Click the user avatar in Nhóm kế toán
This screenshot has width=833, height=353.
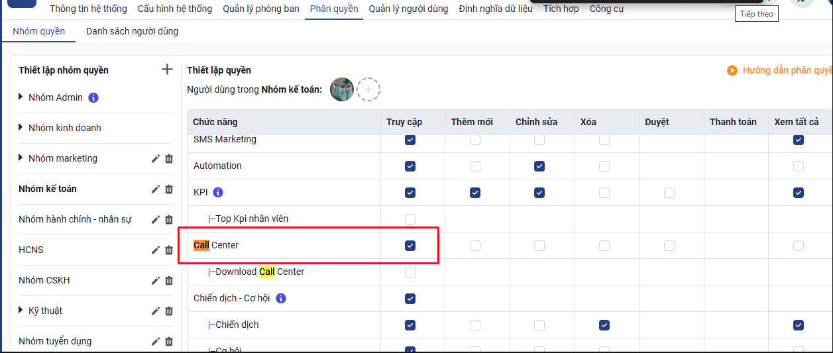click(x=342, y=89)
